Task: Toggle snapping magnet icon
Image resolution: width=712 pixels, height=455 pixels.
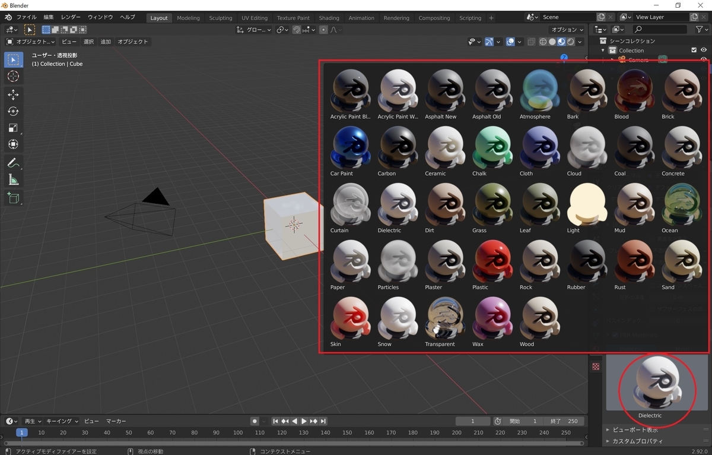Action: pyautogui.click(x=296, y=30)
